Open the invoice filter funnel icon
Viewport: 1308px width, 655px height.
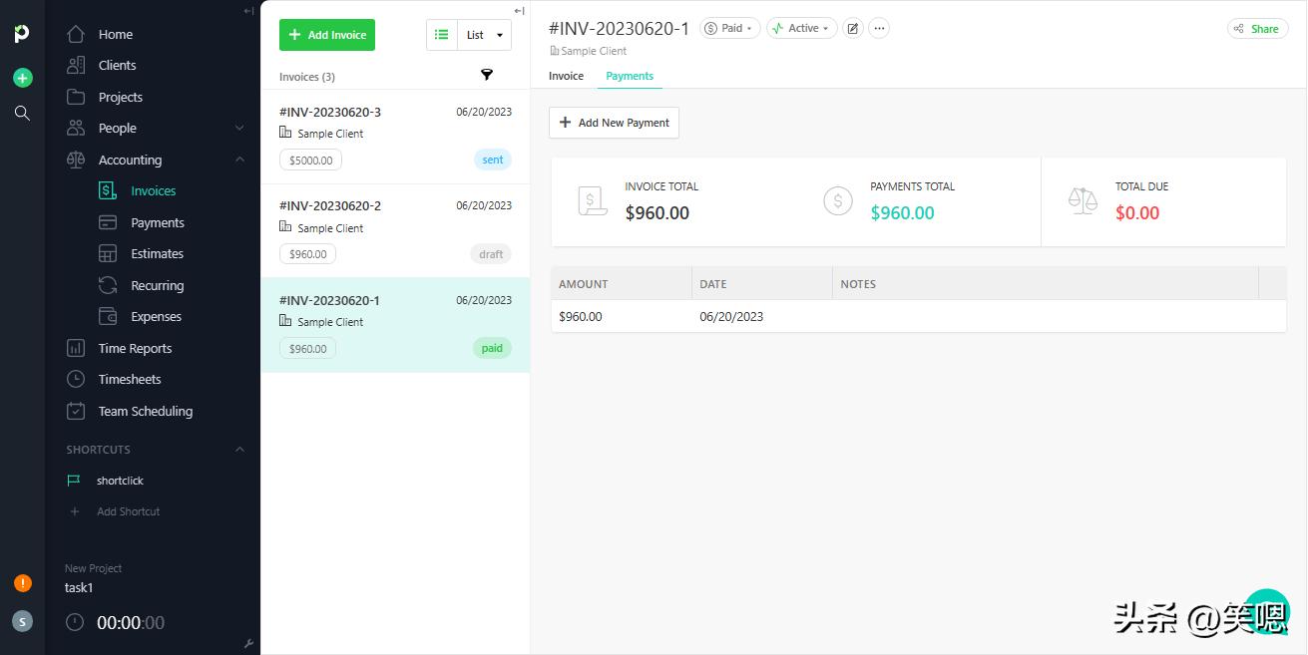pos(487,75)
